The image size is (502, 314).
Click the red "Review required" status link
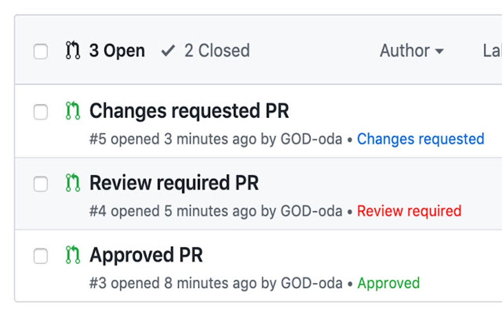409,211
